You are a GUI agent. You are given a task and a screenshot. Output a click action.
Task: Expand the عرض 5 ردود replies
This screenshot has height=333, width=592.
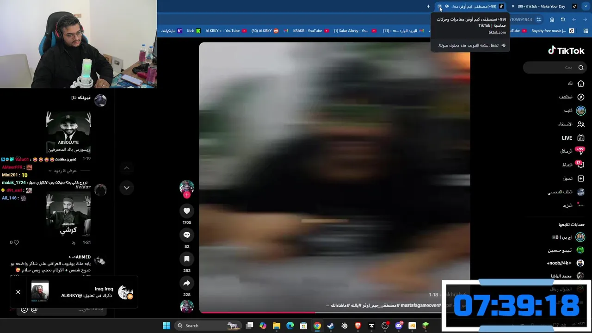(x=62, y=171)
